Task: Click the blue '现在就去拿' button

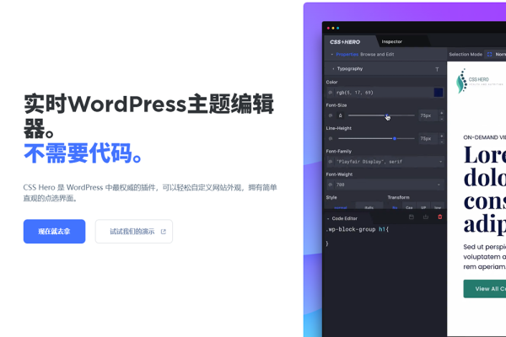Action: click(54, 231)
